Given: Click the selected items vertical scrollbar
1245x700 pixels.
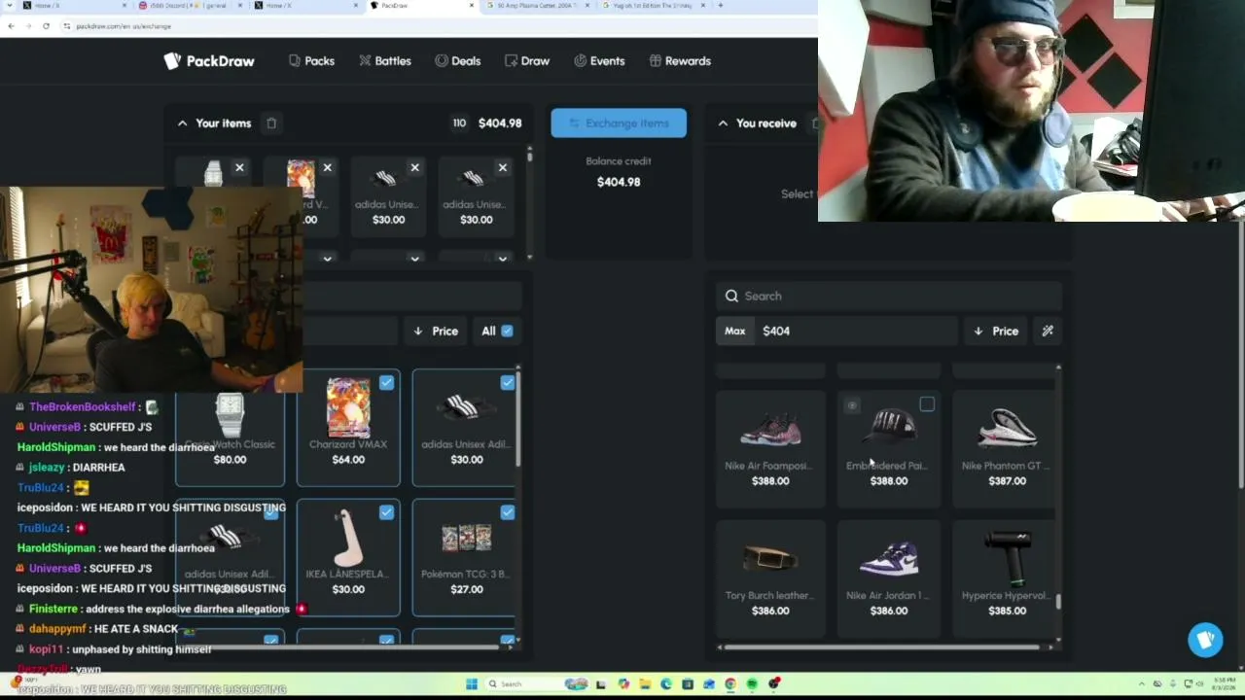Looking at the screenshot, I should coord(529,204).
